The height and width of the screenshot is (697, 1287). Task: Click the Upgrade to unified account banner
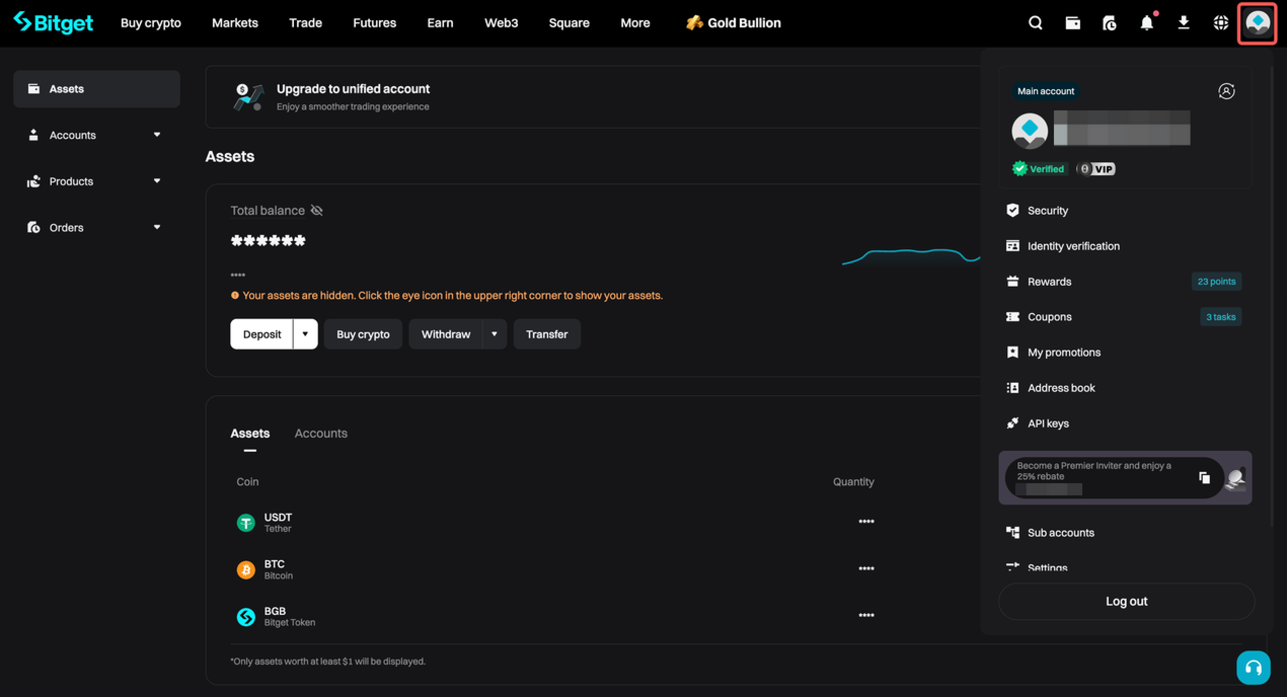[x=593, y=97]
